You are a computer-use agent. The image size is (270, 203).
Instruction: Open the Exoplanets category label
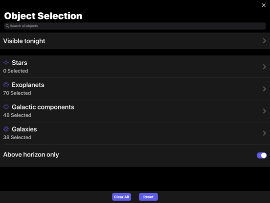[28, 85]
